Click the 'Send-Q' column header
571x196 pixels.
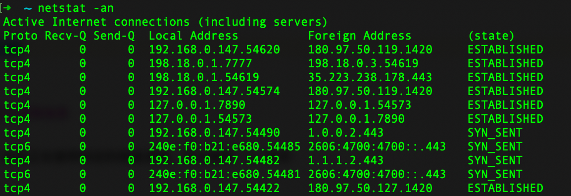point(114,36)
